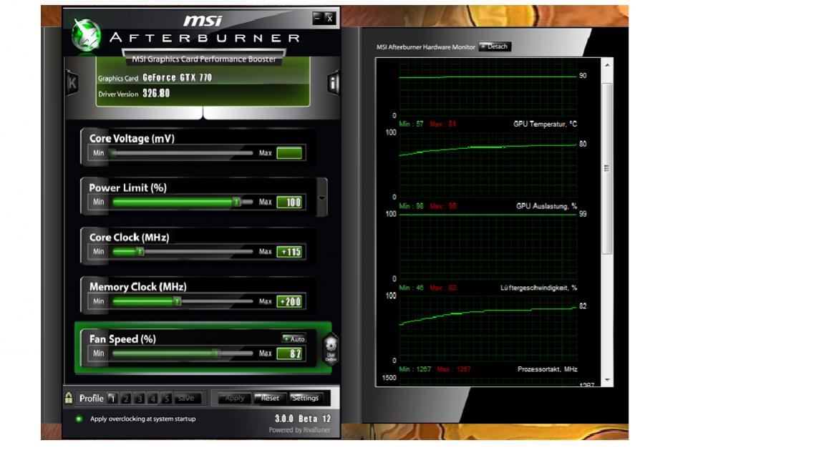
Task: Select profile slot 4
Action: point(153,399)
